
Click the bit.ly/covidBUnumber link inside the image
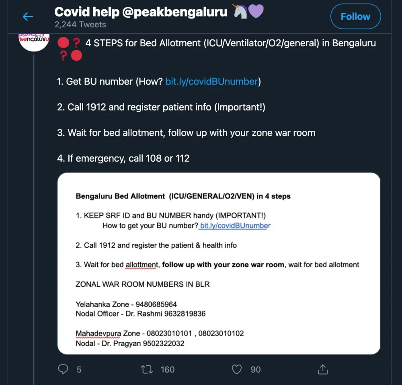click(235, 226)
